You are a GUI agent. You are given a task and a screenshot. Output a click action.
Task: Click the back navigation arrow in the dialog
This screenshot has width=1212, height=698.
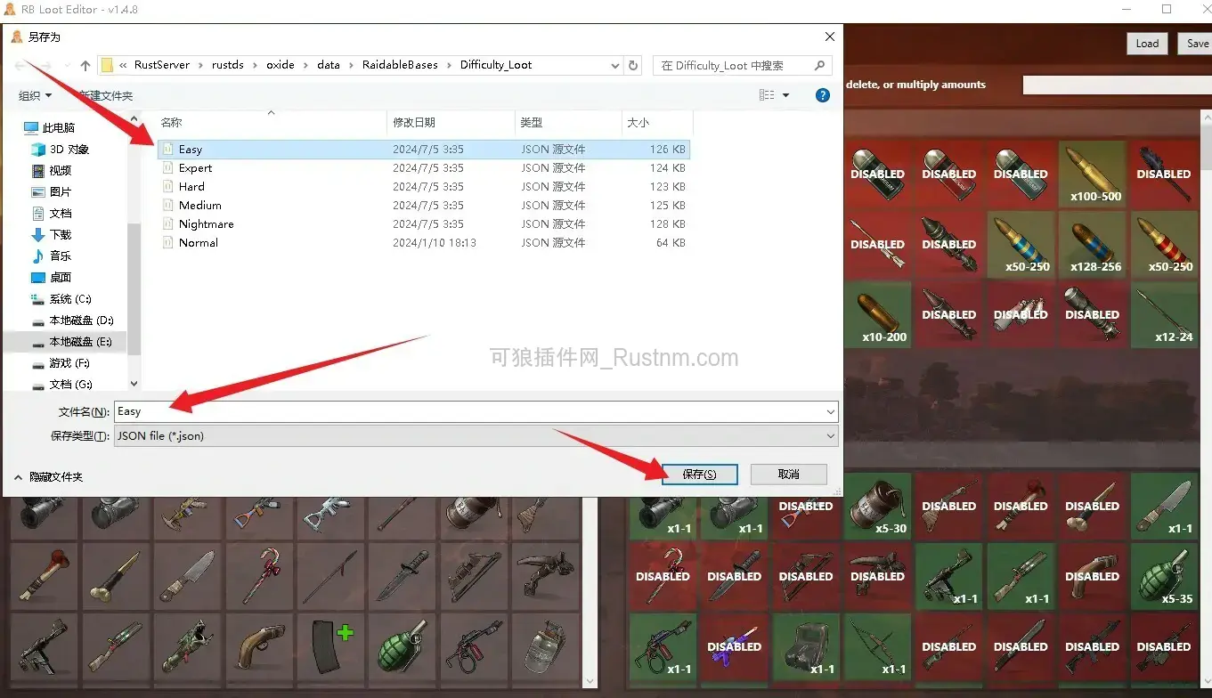tap(20, 64)
